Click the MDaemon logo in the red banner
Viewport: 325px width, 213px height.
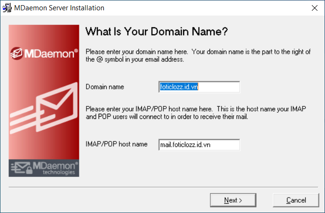tap(44, 53)
